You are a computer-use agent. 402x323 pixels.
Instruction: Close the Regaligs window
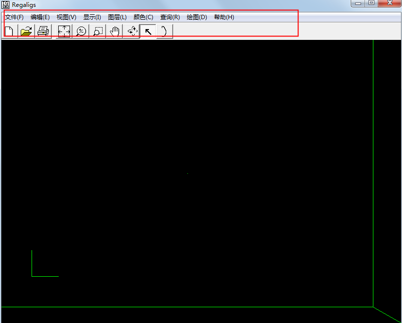(390, 3)
